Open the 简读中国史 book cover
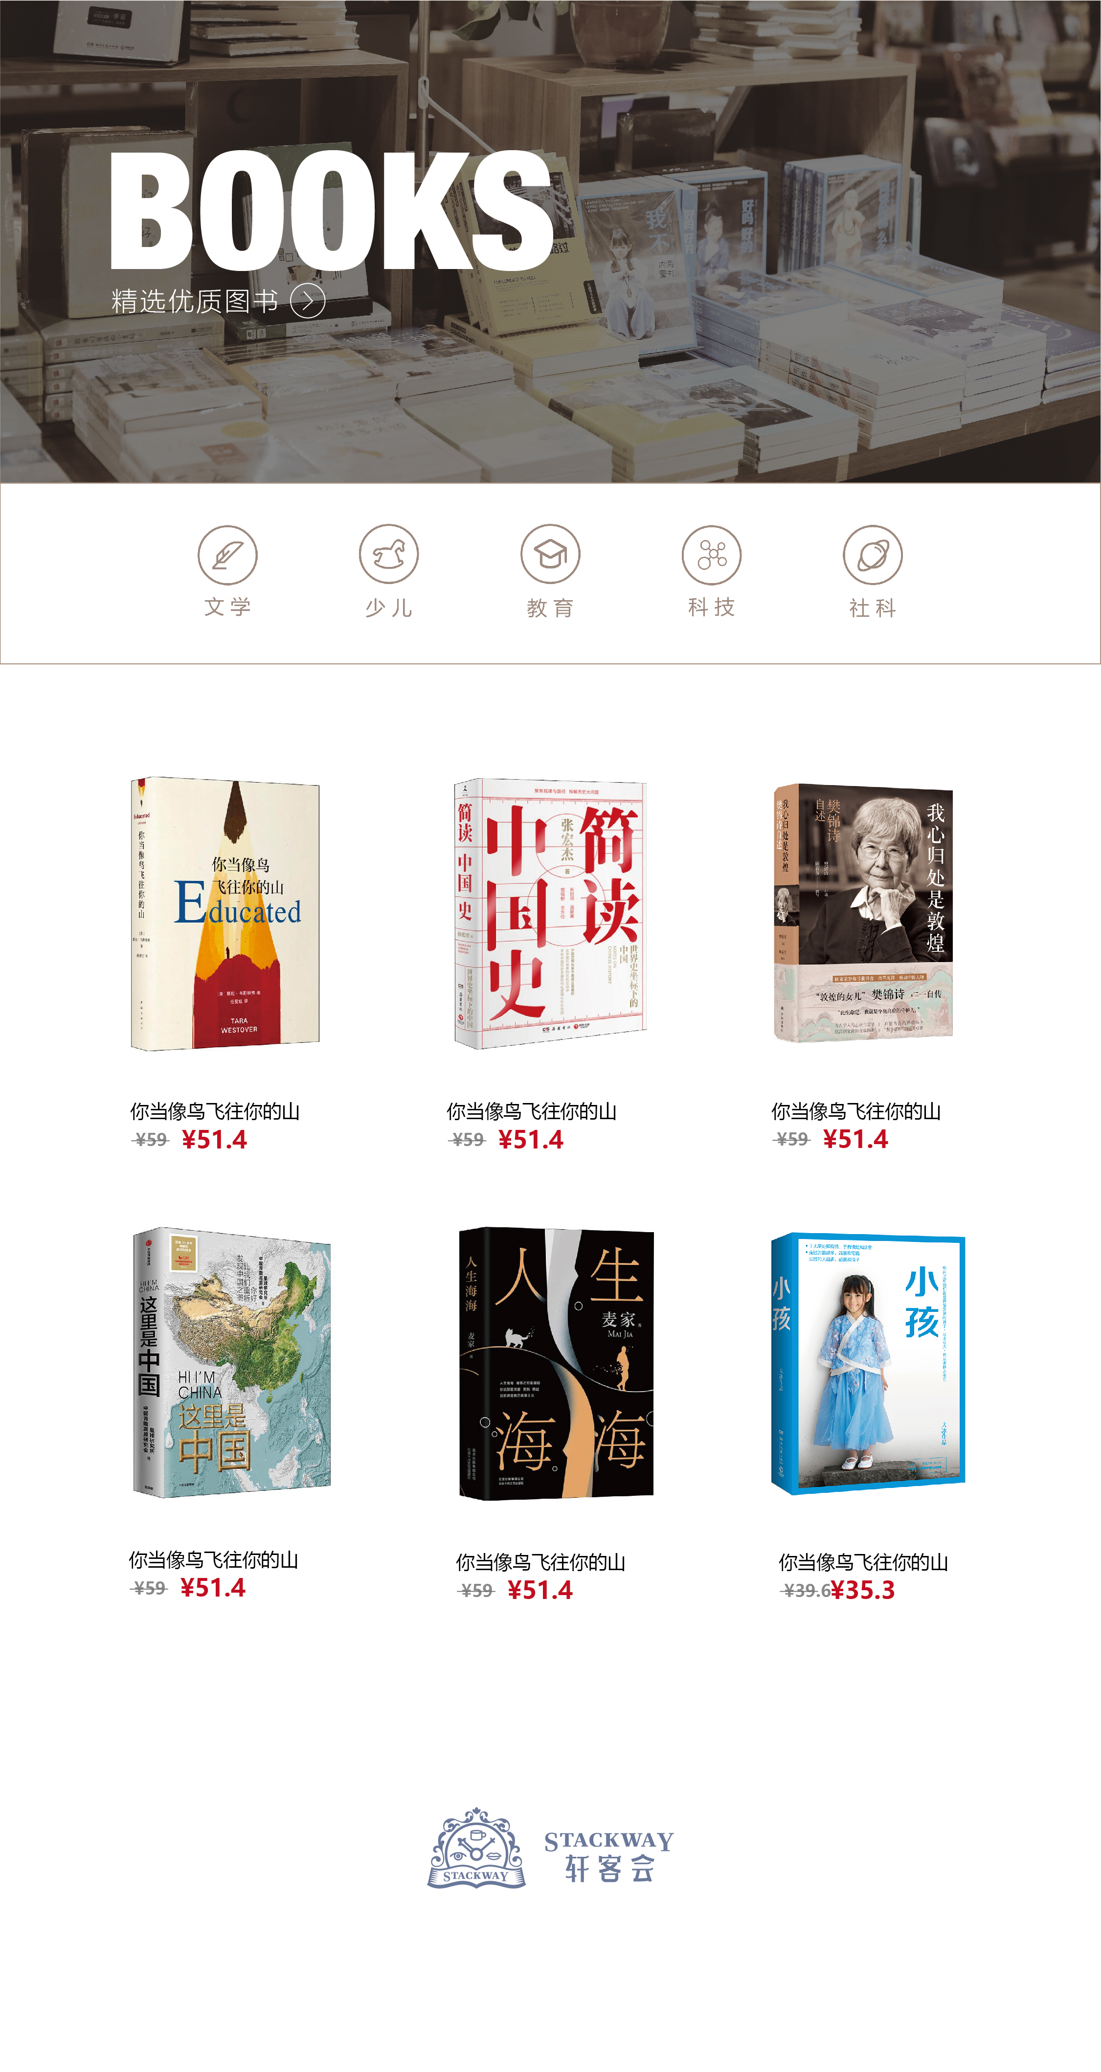 tap(550, 914)
